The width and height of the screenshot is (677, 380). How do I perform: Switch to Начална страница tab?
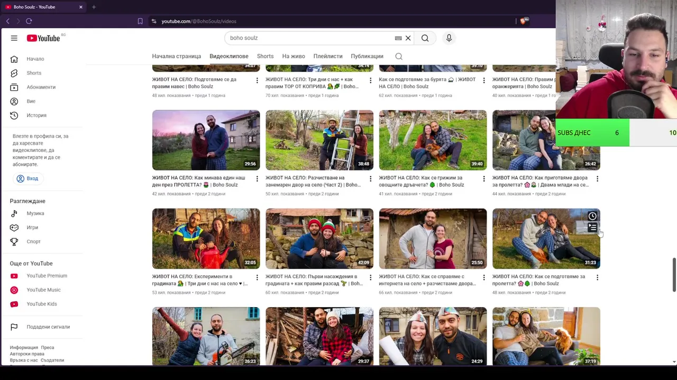(176, 56)
